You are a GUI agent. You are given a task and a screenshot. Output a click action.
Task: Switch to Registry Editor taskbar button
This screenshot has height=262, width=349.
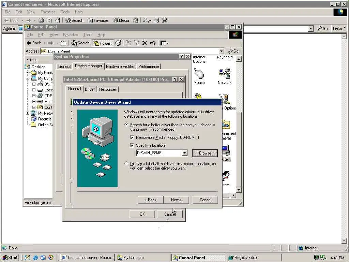coord(254,258)
